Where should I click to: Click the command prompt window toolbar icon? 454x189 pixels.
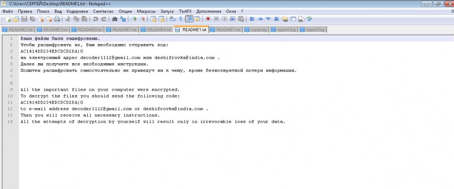pos(293,19)
